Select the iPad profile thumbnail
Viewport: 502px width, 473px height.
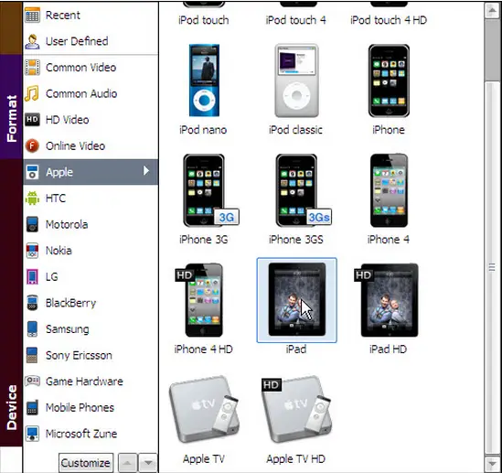pyautogui.click(x=297, y=300)
